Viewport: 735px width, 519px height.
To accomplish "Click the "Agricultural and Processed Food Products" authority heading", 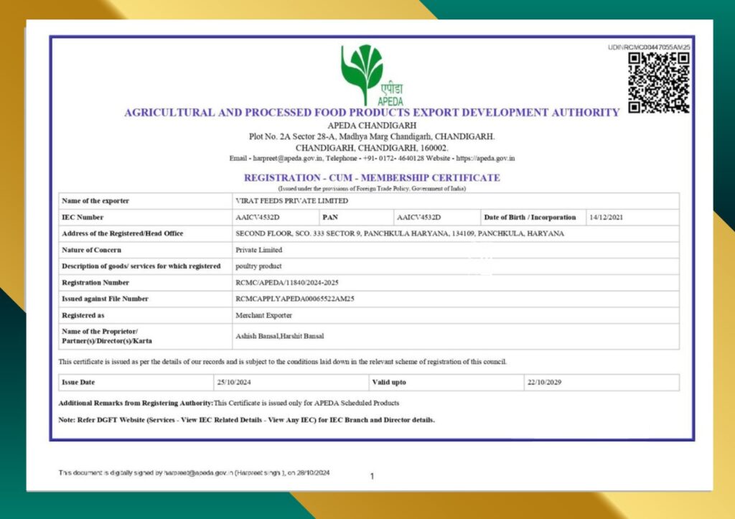I will point(372,113).
